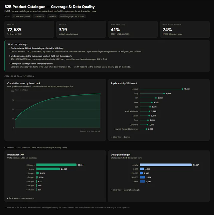Click the 'Konica Minolta' brand label
The height and width of the screenshot is (215, 214).
coord(131,112)
